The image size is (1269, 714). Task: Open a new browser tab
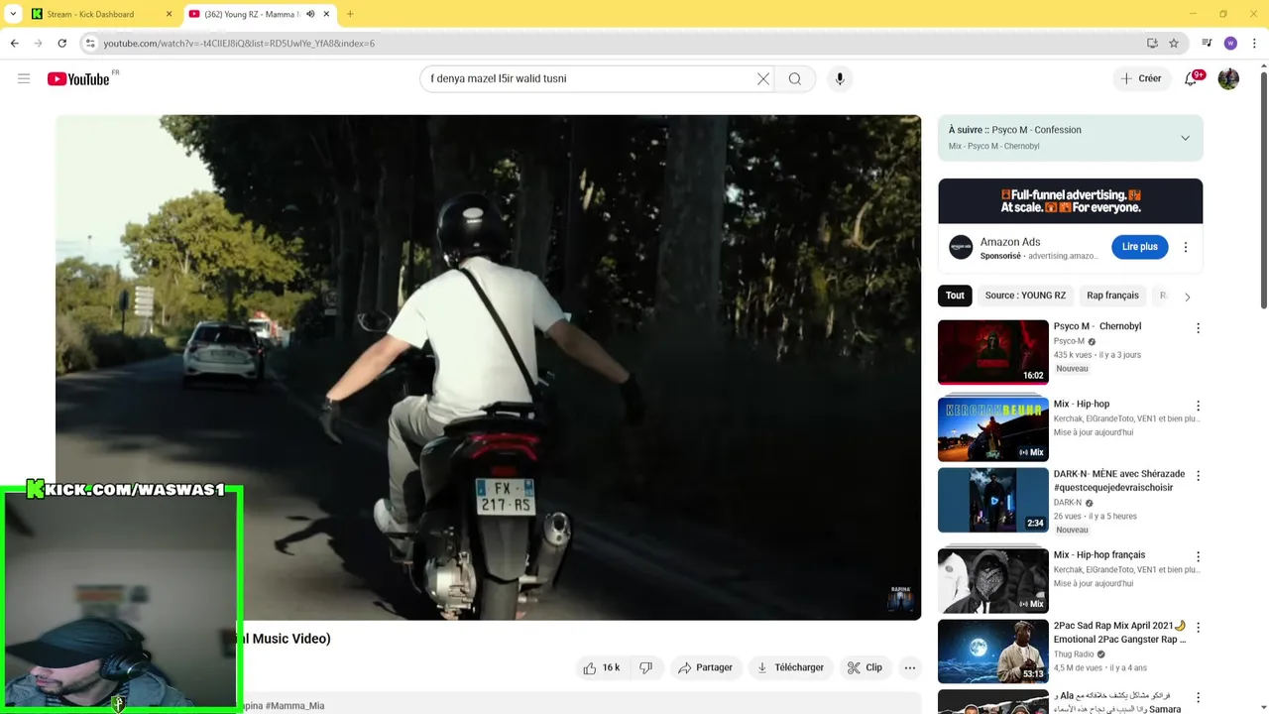tap(350, 14)
